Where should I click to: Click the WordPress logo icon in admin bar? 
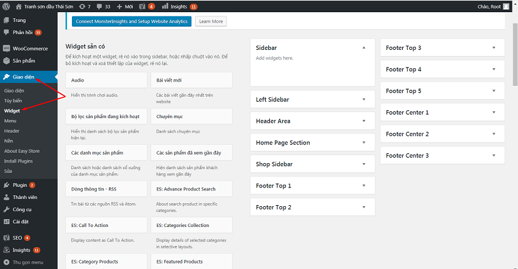pos(7,7)
